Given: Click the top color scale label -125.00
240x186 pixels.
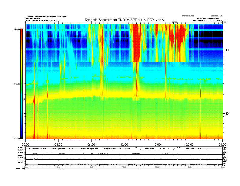Looking at the screenshot, I should [17, 29].
